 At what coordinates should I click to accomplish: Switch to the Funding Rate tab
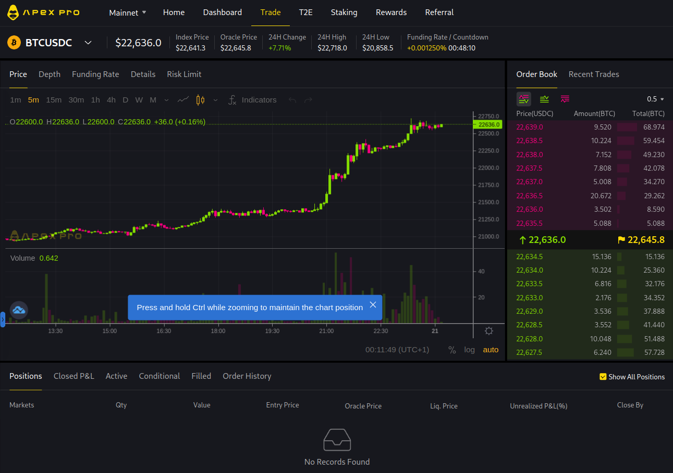[95, 74]
